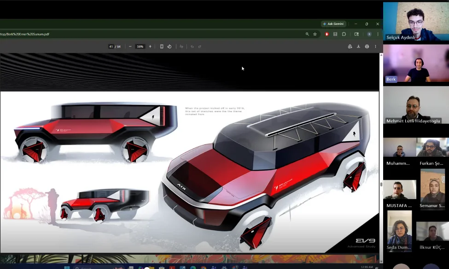Image resolution: width=449 pixels, height=269 pixels.
Task: Open the Windows Start menu
Action: (x=67, y=268)
